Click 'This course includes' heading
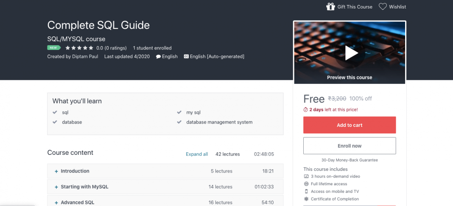The image size is (453, 206). pyautogui.click(x=326, y=169)
